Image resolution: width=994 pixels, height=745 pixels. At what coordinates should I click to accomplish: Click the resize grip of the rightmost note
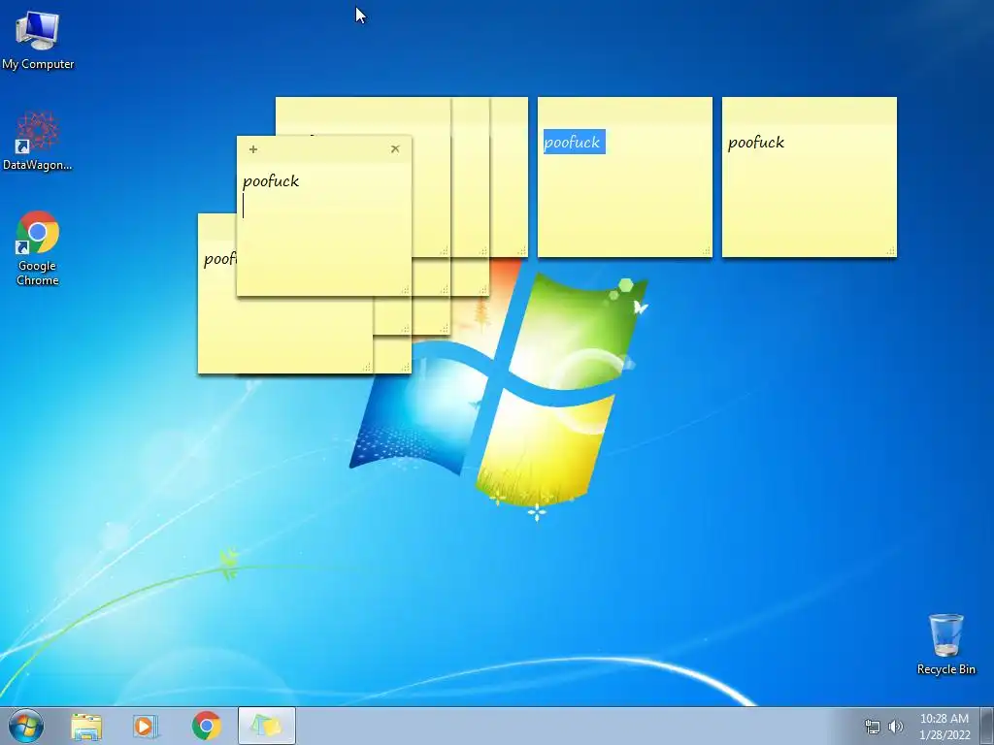[890, 251]
